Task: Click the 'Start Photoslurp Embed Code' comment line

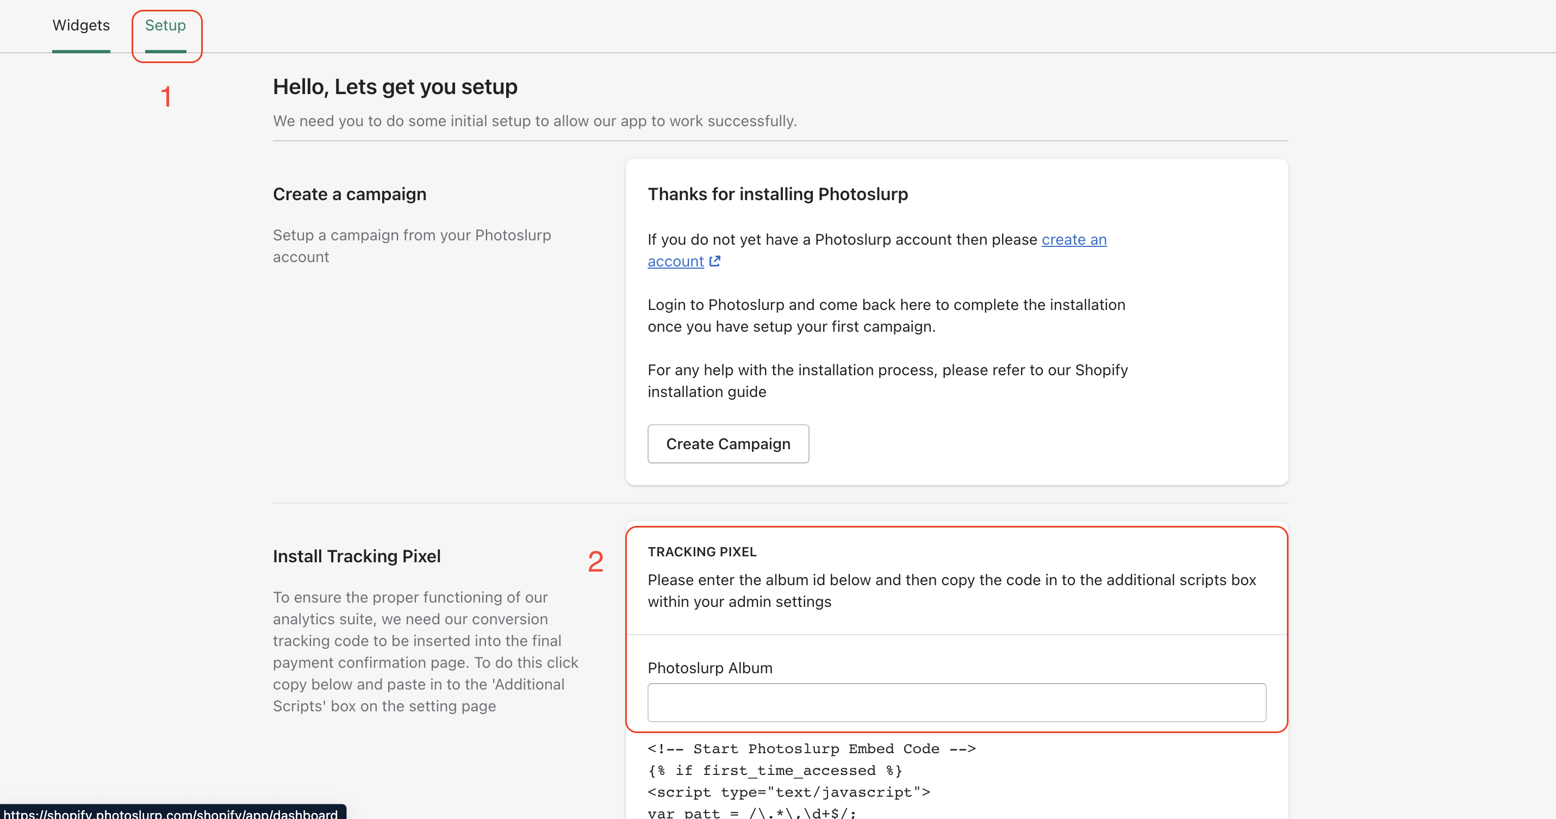Action: pos(811,749)
